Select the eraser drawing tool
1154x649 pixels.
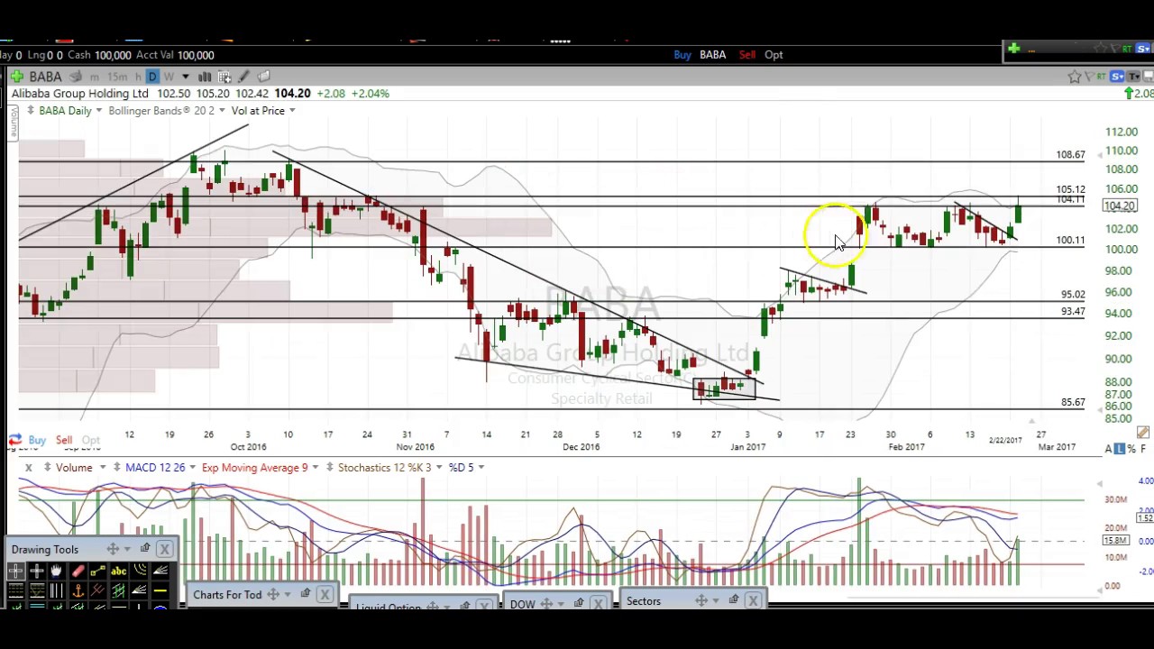78,571
